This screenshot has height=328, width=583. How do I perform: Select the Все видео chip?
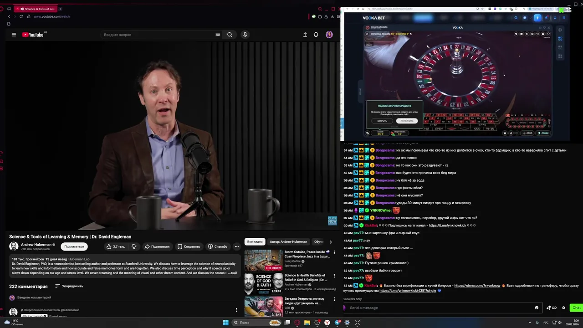coord(255,241)
